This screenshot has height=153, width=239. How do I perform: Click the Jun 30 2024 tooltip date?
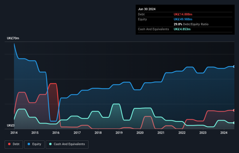pyautogui.click(x=147, y=9)
